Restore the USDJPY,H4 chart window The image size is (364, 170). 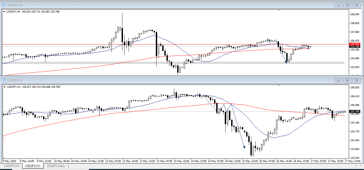pyautogui.click(x=347, y=5)
